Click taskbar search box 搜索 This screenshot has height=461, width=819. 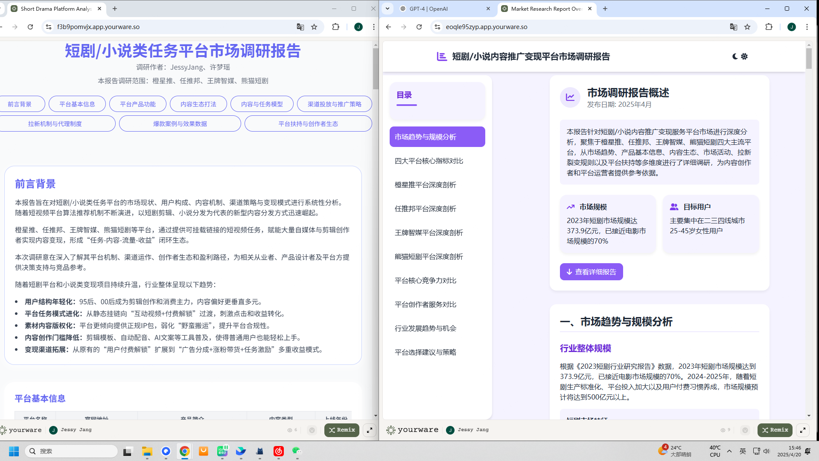71,451
